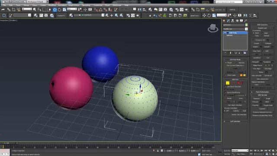The width and height of the screenshot is (277, 156).
Task: Click Remove Isolated Vertices button
Action: [262, 112]
